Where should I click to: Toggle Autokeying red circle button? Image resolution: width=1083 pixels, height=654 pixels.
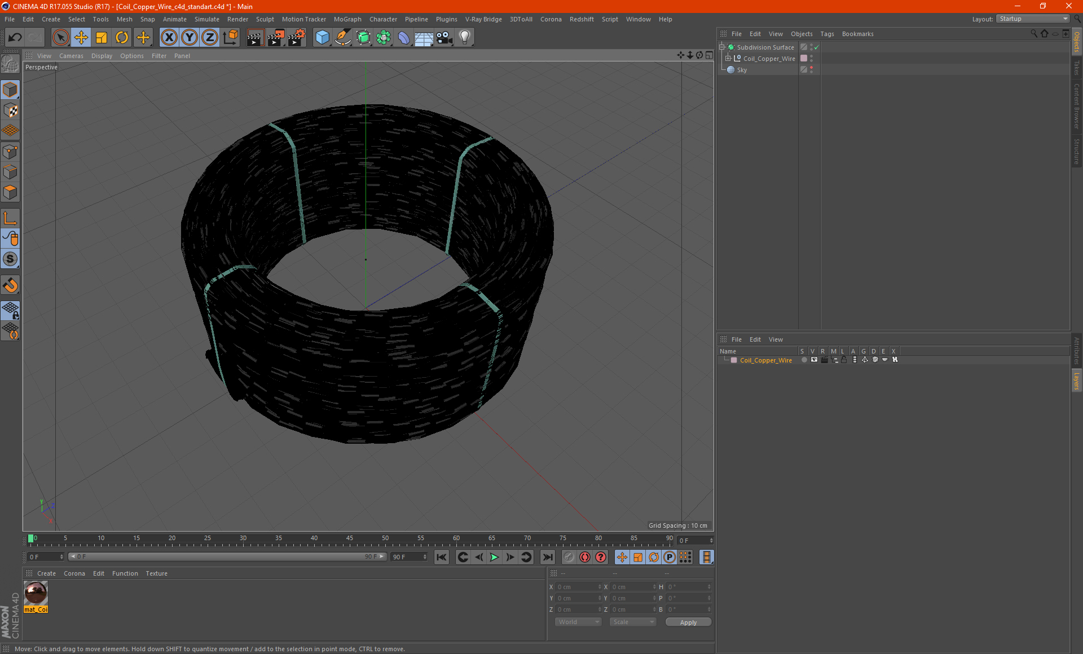585,558
